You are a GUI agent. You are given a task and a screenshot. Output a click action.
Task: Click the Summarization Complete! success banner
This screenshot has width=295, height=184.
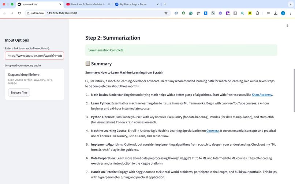181,50
